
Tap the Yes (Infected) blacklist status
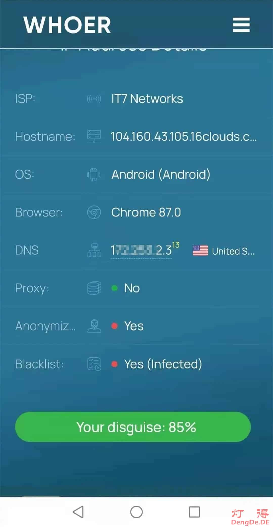point(163,364)
